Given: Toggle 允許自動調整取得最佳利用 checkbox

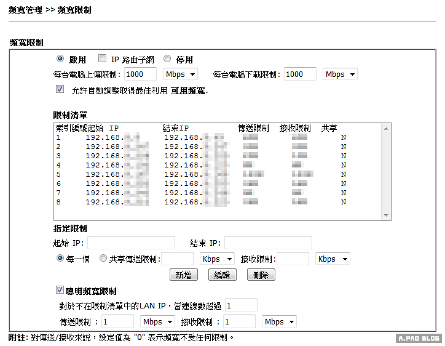Looking at the screenshot, I should coord(60,89).
